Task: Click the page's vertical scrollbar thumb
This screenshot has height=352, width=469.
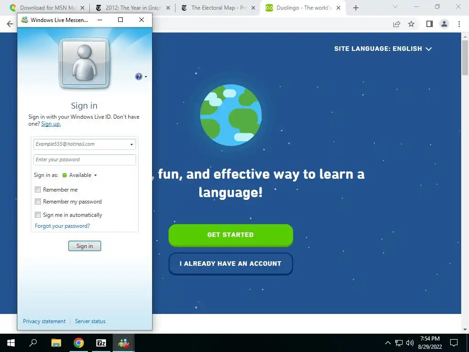Action: point(465,58)
